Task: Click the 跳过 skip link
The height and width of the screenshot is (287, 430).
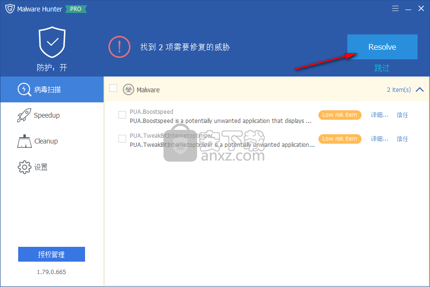Action: (382, 68)
